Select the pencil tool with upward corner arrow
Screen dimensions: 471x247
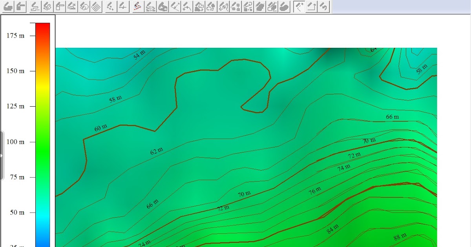tap(311, 6)
